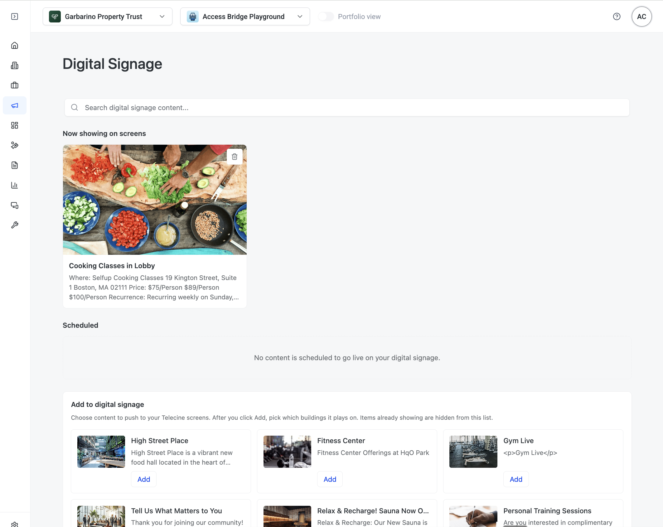Click Tell Us What Matters to You title
Viewport: 663px width, 527px height.
tap(177, 511)
